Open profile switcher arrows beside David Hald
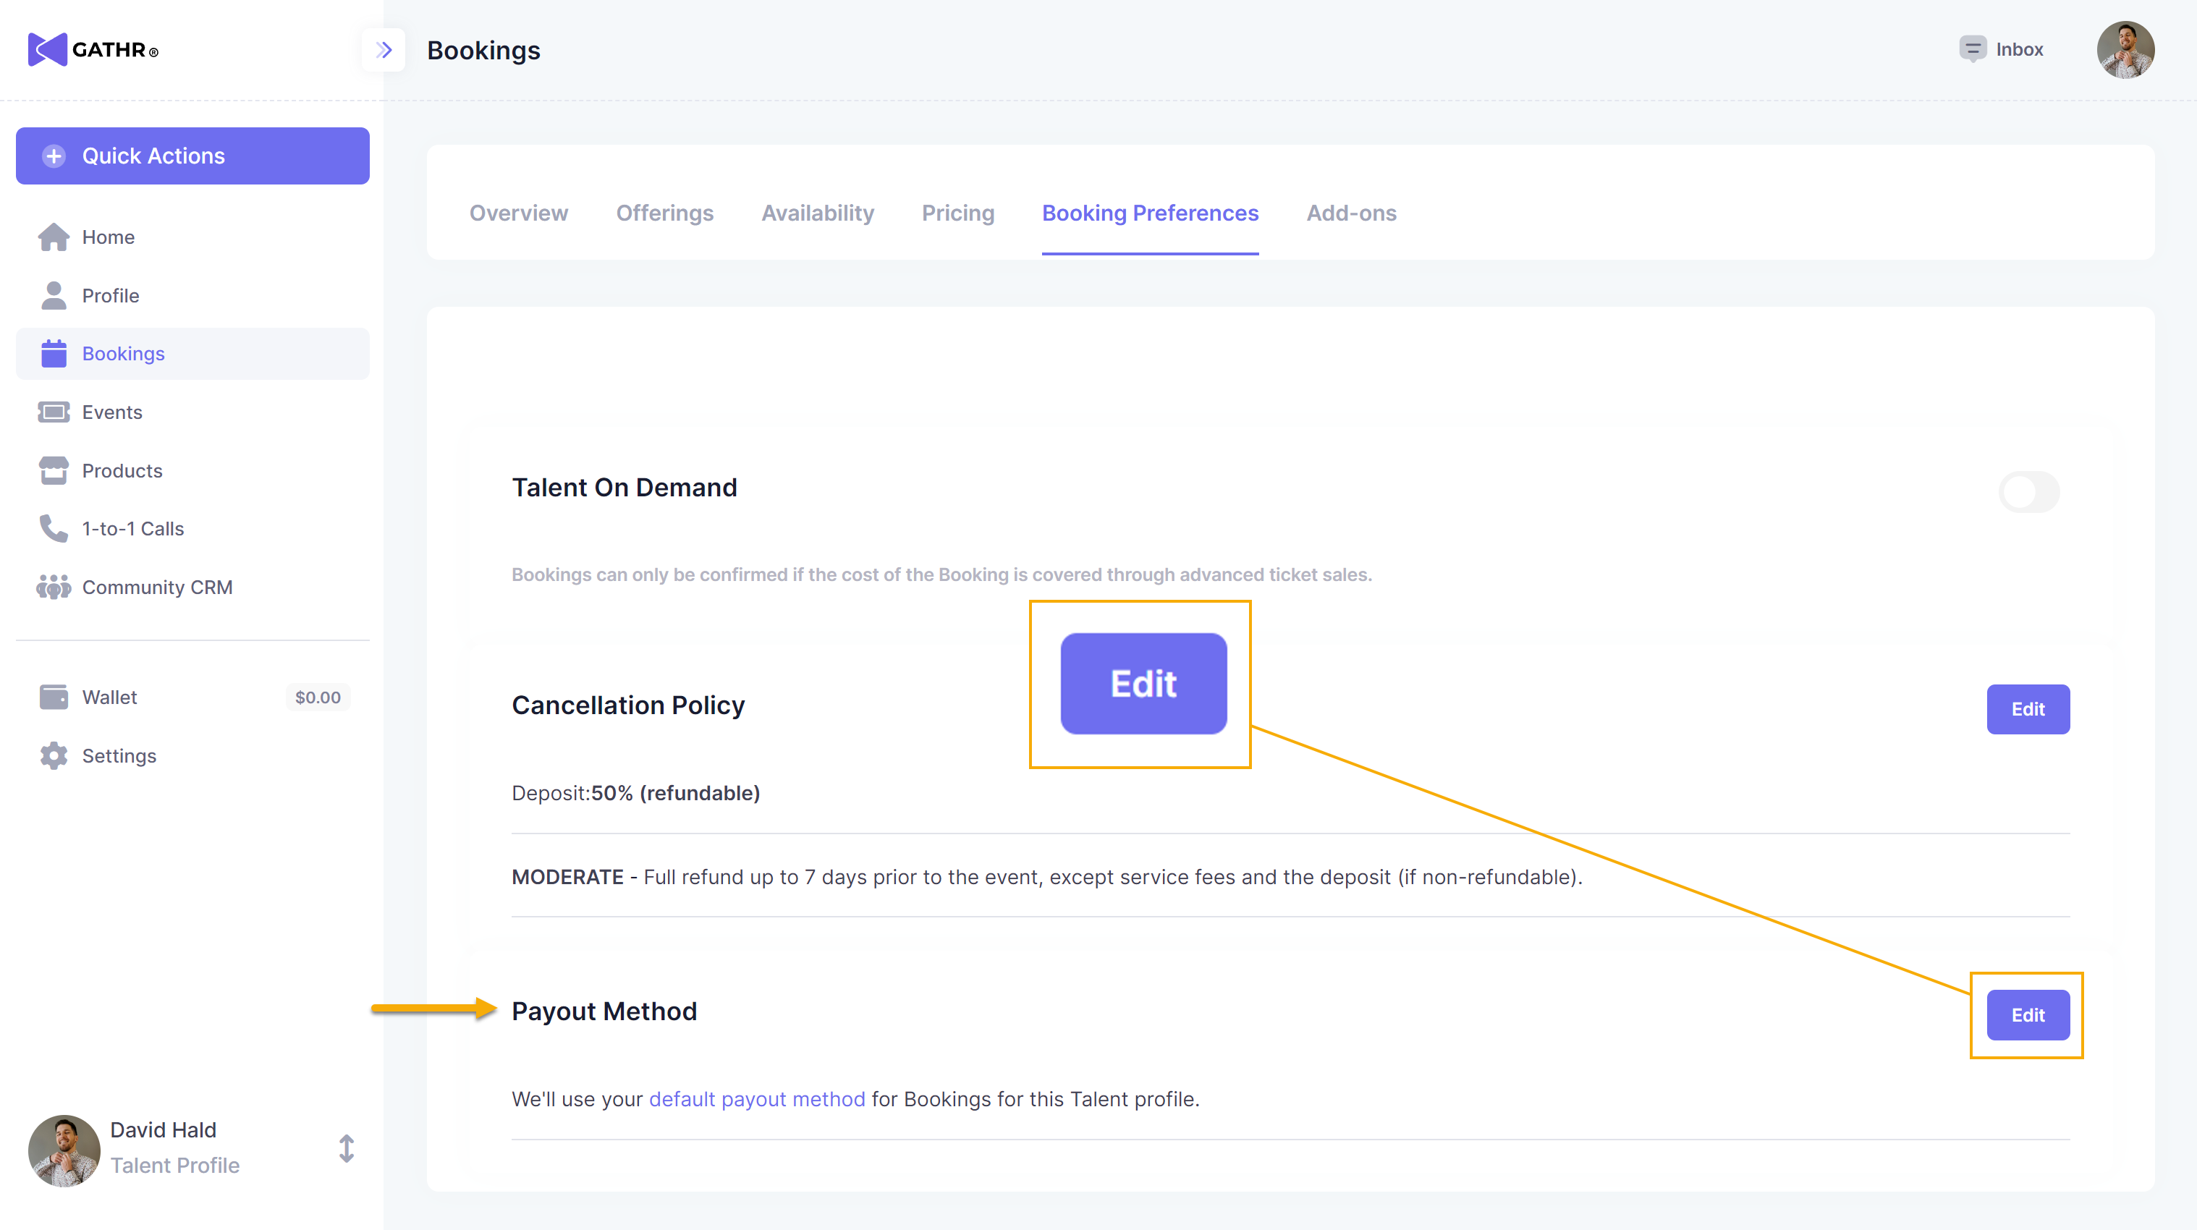This screenshot has height=1230, width=2197. [x=346, y=1148]
